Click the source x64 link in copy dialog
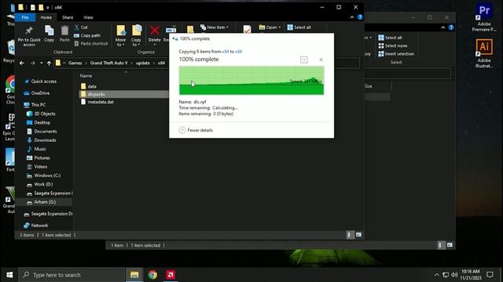Image resolution: width=503 pixels, height=282 pixels. [x=226, y=52]
